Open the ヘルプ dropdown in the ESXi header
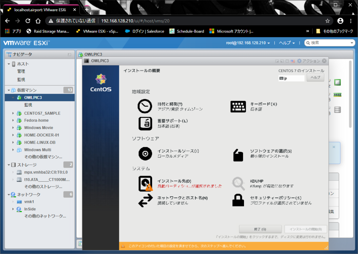 [x=287, y=43]
